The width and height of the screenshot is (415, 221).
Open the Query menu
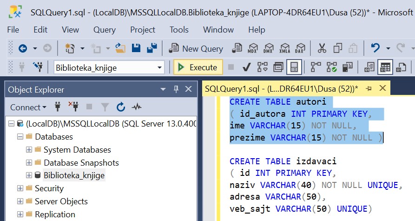(x=104, y=30)
